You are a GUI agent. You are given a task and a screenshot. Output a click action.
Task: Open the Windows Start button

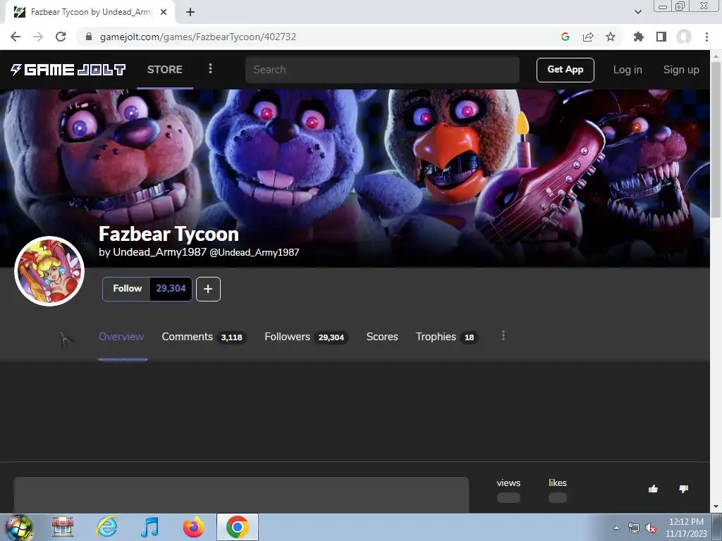[18, 527]
